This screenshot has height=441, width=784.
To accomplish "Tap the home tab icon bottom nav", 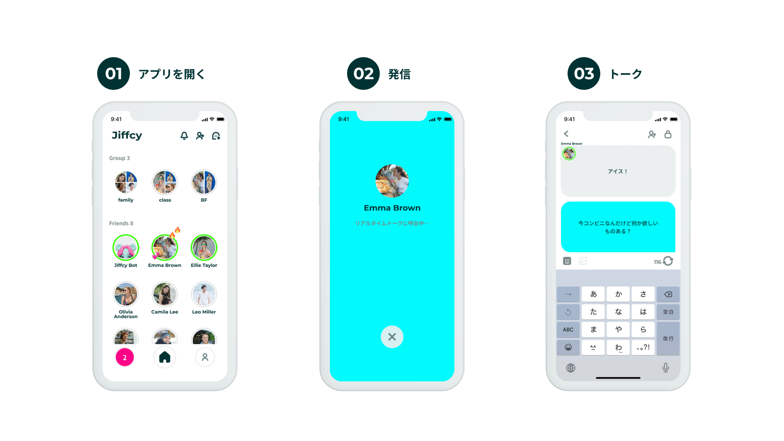I will (x=164, y=356).
